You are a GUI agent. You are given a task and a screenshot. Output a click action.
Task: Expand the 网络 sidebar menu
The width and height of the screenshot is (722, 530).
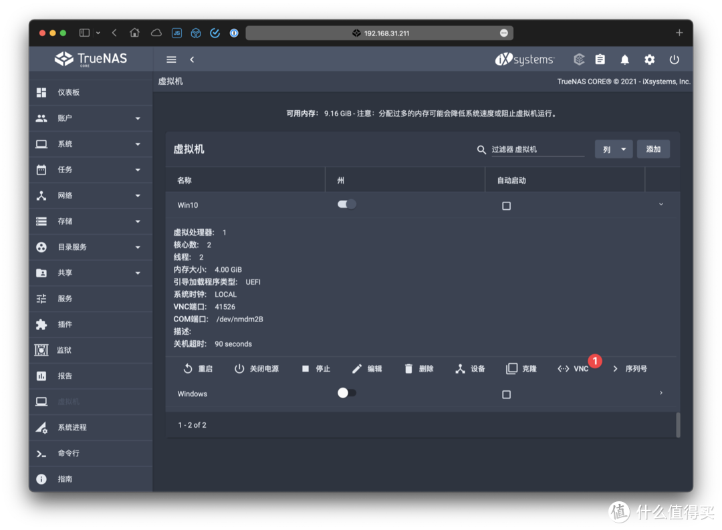tap(91, 196)
